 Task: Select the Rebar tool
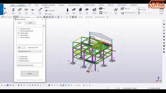pyautogui.click(x=116, y=11)
